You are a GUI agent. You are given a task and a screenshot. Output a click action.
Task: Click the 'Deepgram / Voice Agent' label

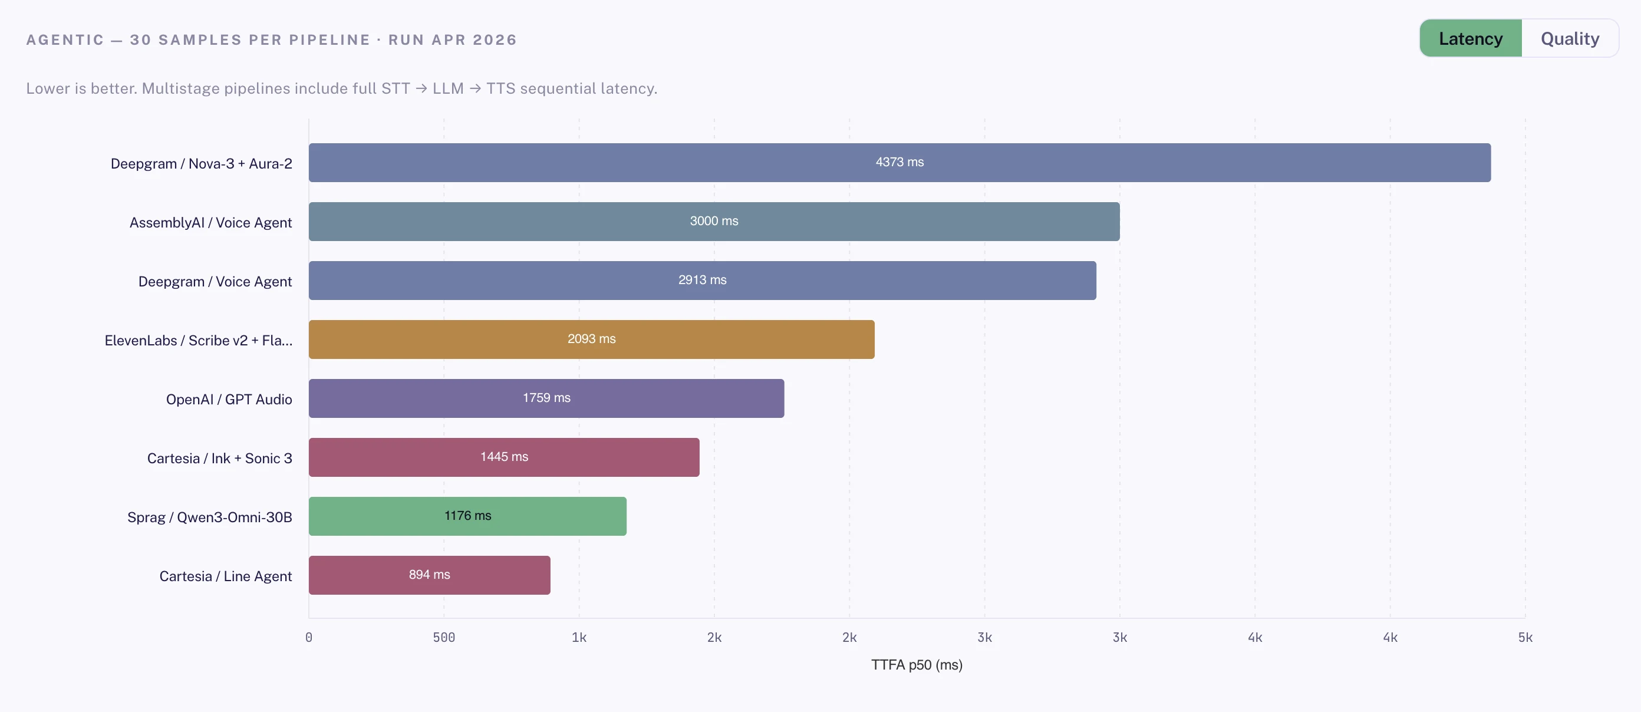tap(215, 282)
